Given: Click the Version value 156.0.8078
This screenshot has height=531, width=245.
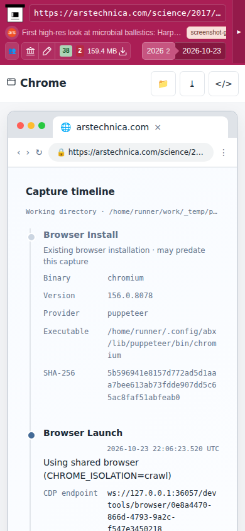Looking at the screenshot, I should [130, 296].
